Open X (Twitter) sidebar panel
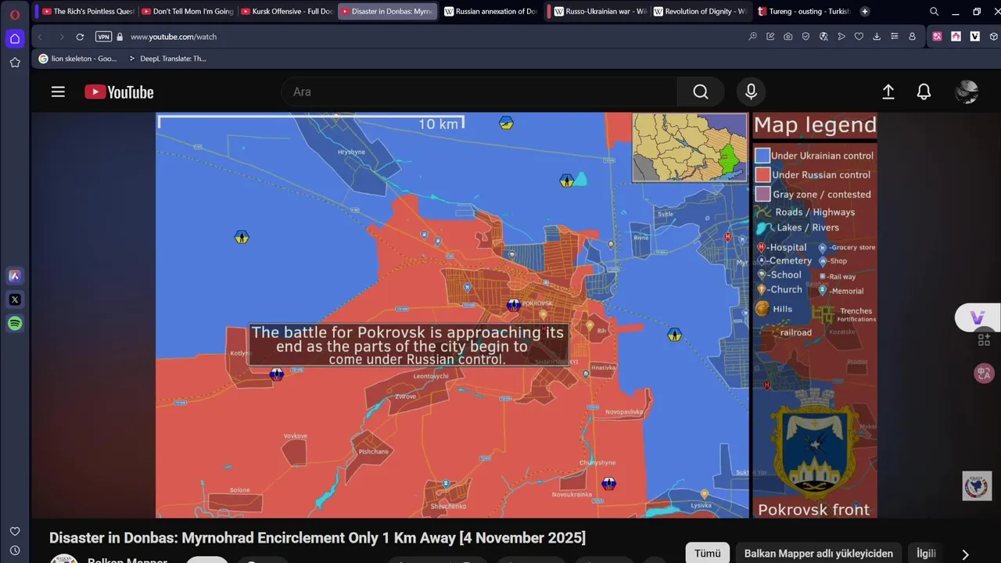Image resolution: width=1001 pixels, height=563 pixels. point(15,299)
